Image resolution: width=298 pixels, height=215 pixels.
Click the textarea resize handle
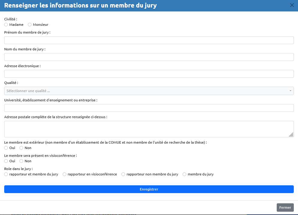tap(291, 135)
